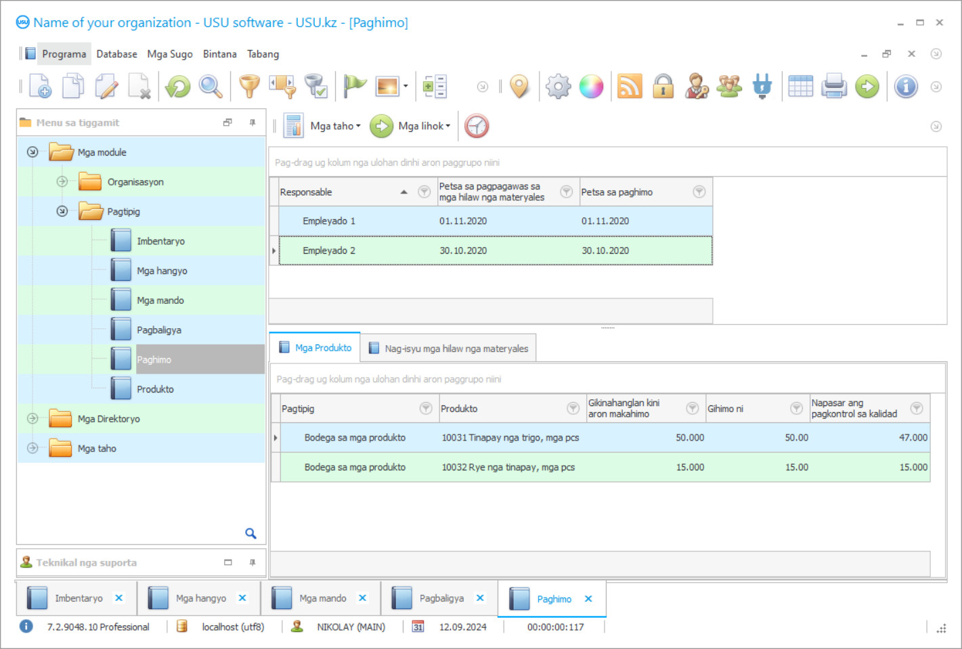962x649 pixels.
Task: Click the magnifier Search toolbar icon
Action: click(x=211, y=86)
